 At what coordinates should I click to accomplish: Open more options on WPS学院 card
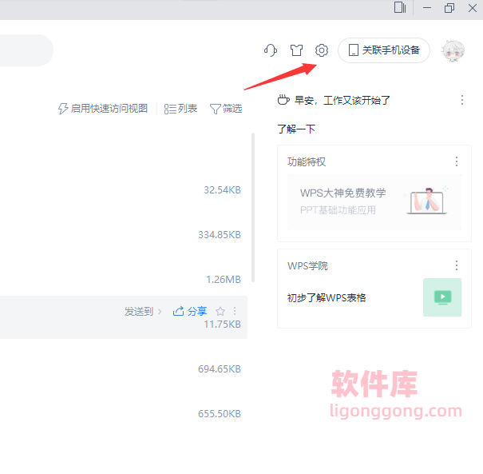pyautogui.click(x=457, y=265)
